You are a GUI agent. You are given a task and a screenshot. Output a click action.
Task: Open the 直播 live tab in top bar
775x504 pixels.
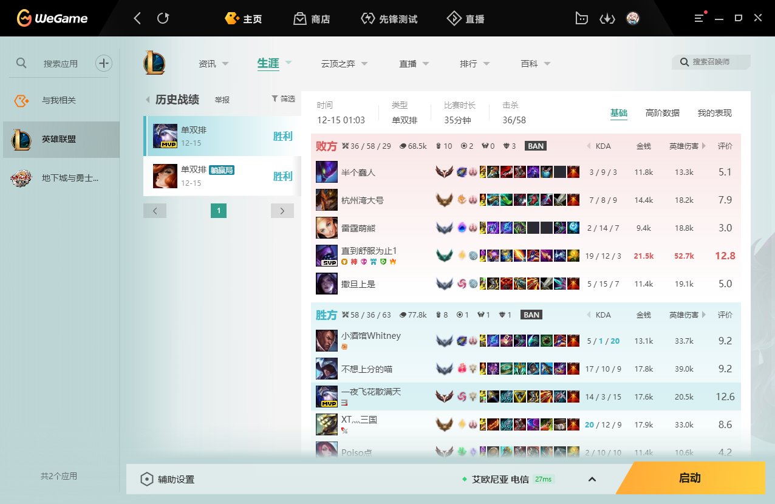tap(466, 19)
